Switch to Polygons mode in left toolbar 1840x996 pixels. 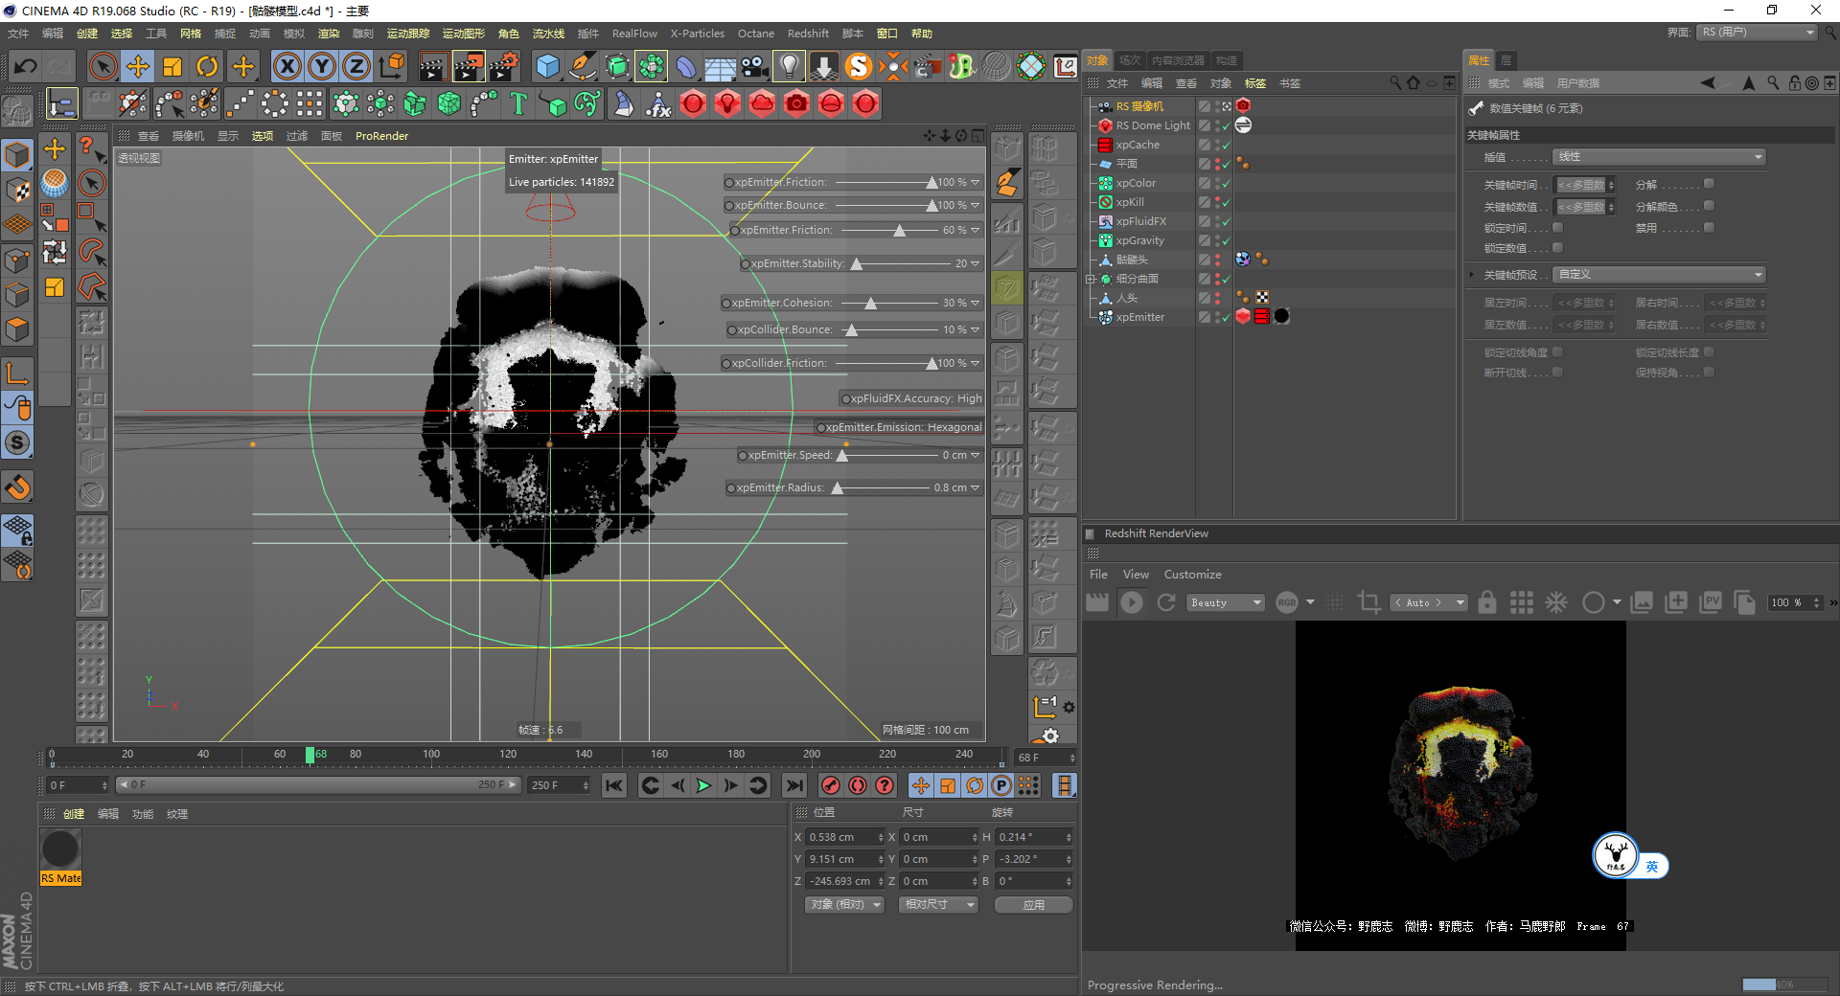[17, 329]
